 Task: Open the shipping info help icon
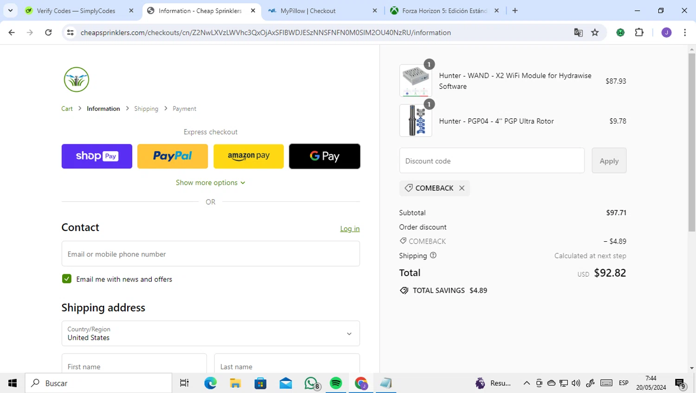pos(433,255)
